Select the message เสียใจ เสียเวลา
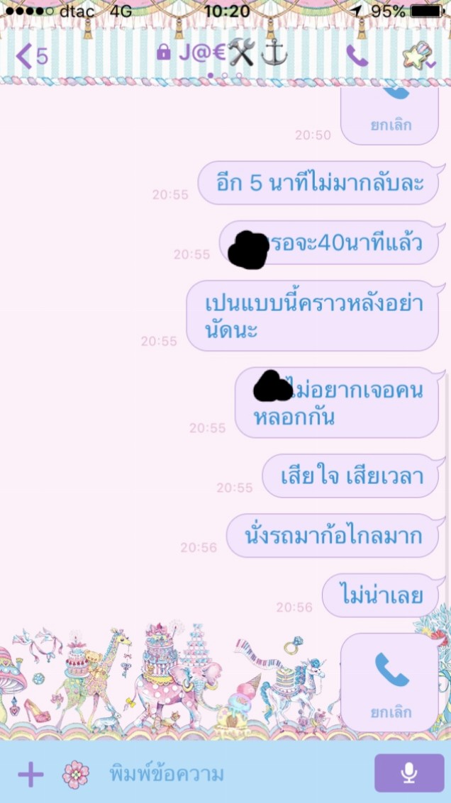The height and width of the screenshot is (803, 451). (352, 476)
